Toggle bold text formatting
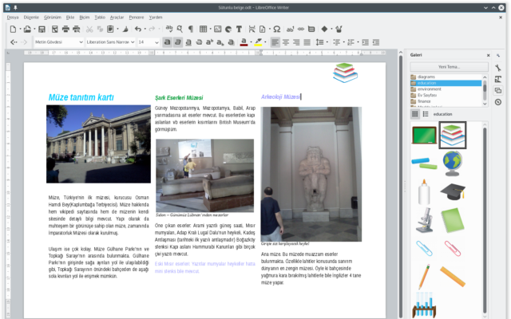 (168, 41)
